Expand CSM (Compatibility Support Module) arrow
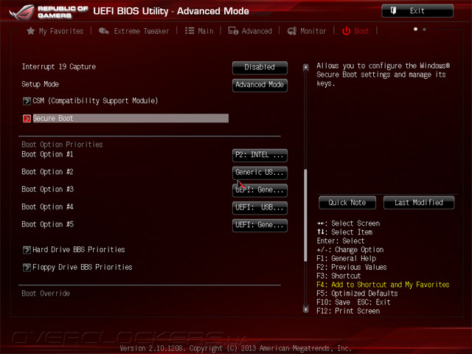 27,101
